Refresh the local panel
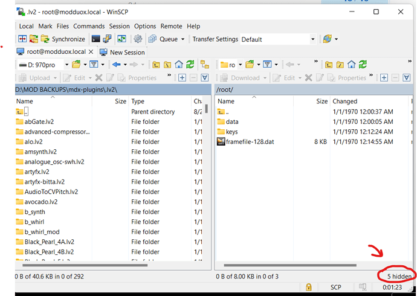The height and width of the screenshot is (296, 417). coord(190,64)
